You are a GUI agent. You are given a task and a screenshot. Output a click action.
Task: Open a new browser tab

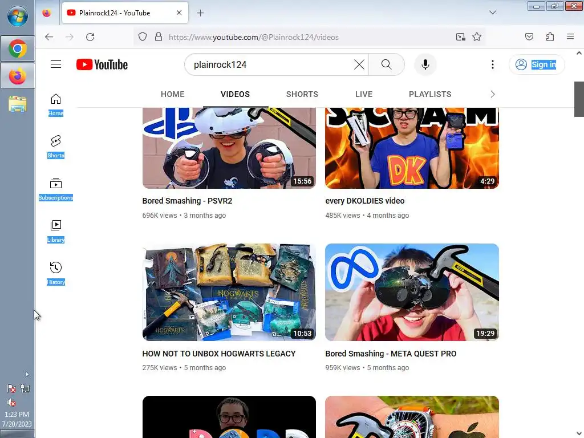coord(200,13)
